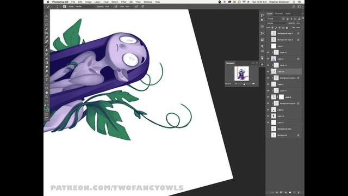
Task: Open layer blending mode dropdown
Action: (x=277, y=23)
